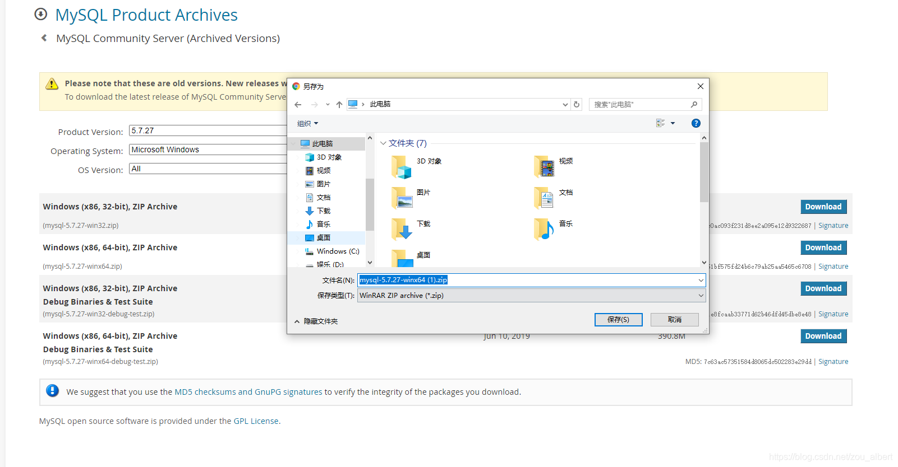
Task: Open the 下载 folder icon
Action: coord(402,230)
